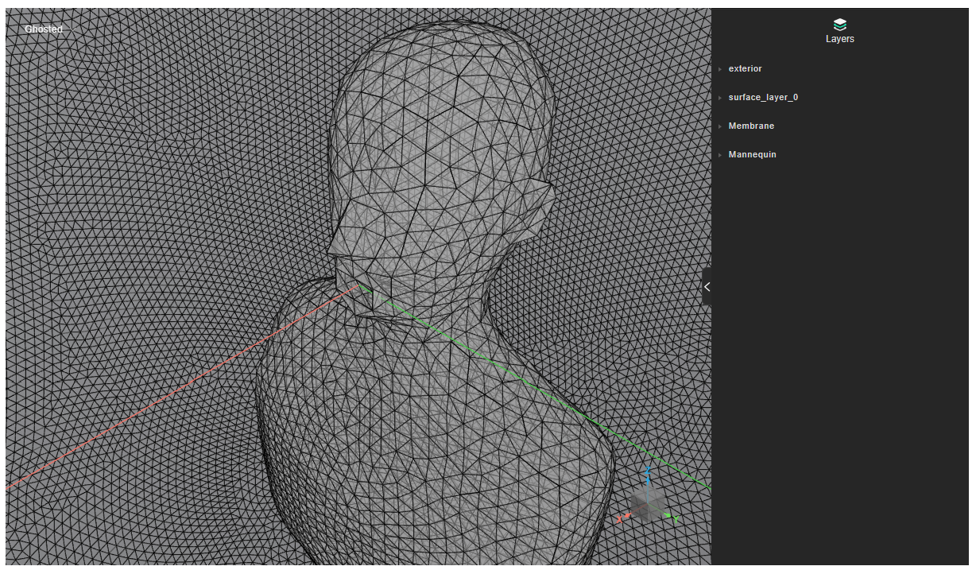Viewport: 976px width, 570px height.
Task: Select the surface_layer_0 layer name
Action: [x=763, y=98]
